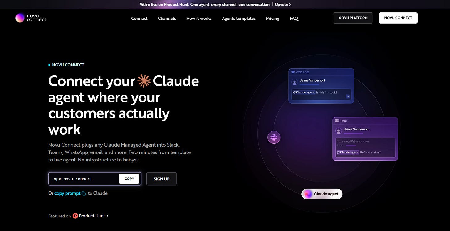450x231 pixels.
Task: Click the 'Connect your Claude agent' headline
Action: [124, 105]
